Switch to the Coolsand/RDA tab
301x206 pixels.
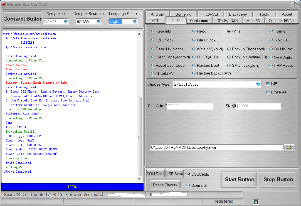281,21
